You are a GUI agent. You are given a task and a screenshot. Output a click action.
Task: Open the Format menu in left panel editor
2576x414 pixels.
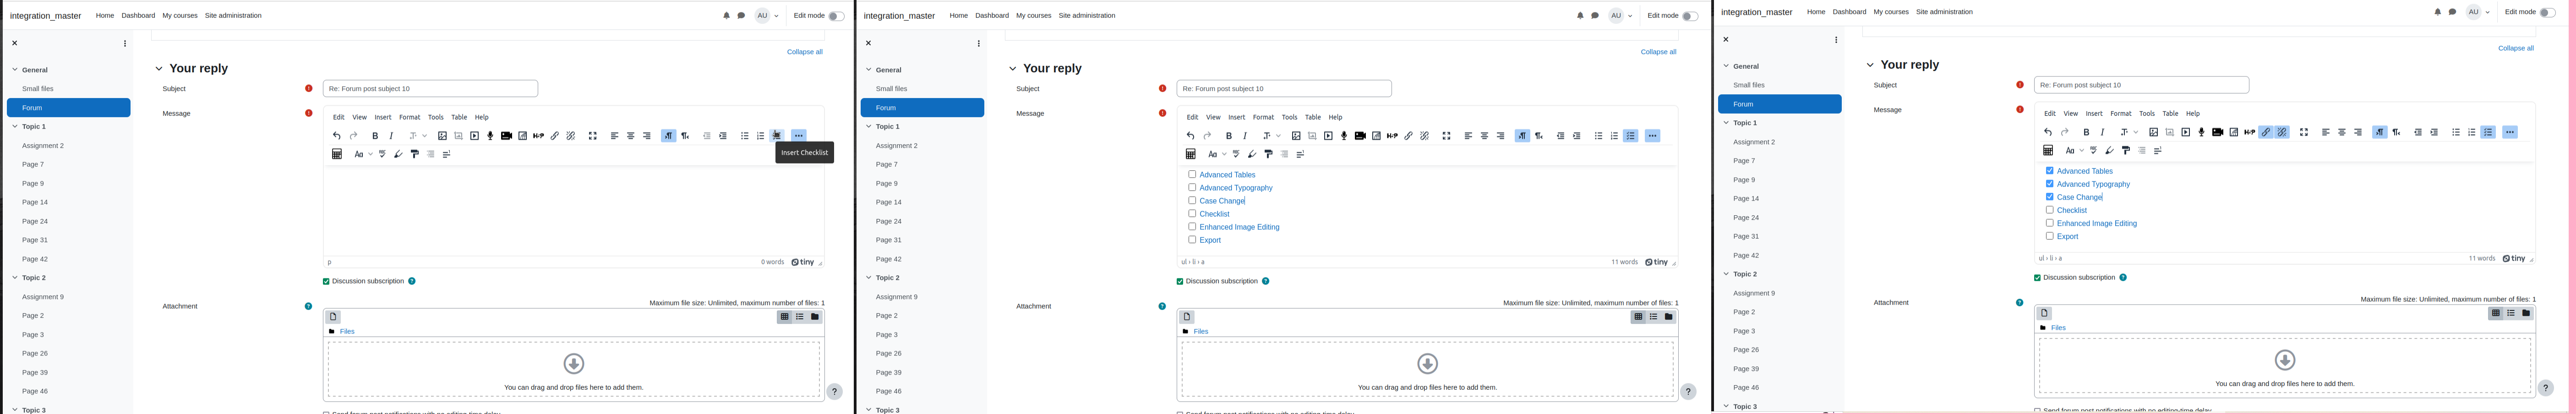410,117
